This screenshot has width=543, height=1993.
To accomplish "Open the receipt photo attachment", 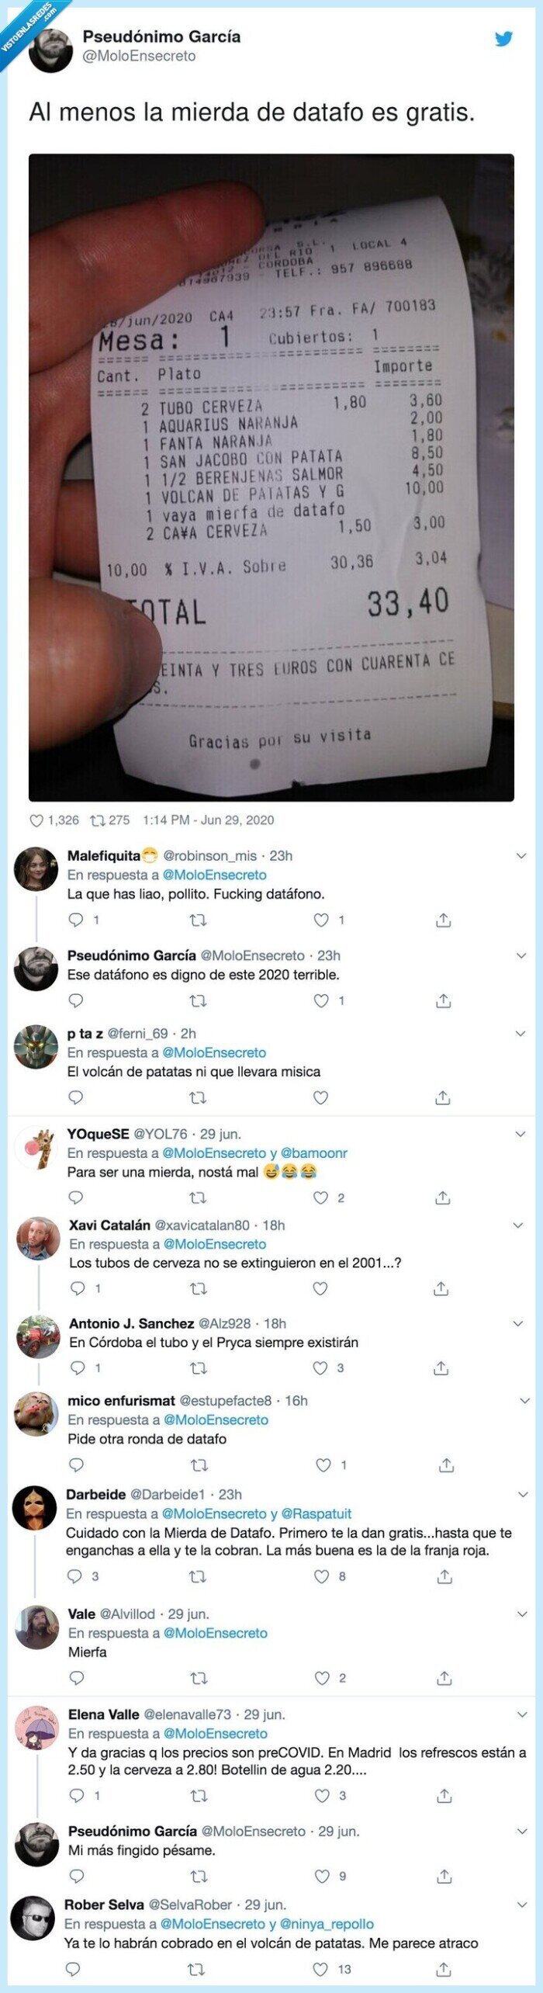I will tap(271, 478).
